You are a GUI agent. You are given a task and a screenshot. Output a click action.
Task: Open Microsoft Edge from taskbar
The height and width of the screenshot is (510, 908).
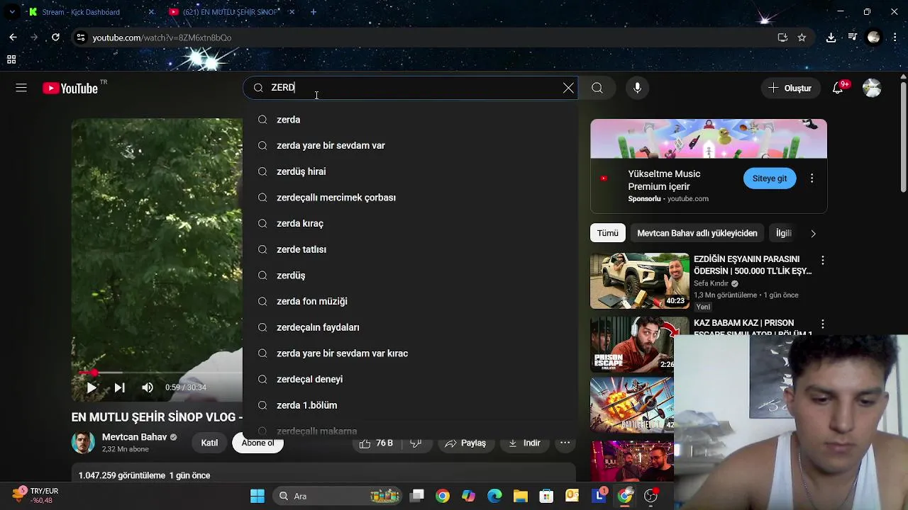[494, 496]
